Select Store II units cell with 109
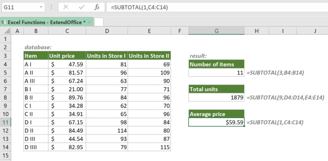 coord(149,72)
